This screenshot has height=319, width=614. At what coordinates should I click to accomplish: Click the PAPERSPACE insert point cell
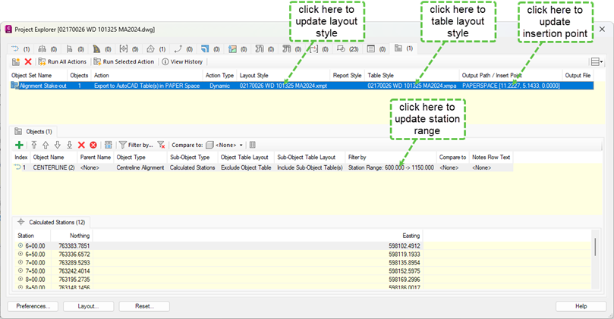pyautogui.click(x=511, y=86)
